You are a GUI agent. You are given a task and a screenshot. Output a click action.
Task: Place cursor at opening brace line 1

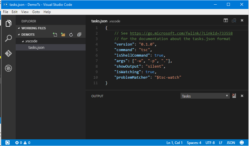(107, 28)
